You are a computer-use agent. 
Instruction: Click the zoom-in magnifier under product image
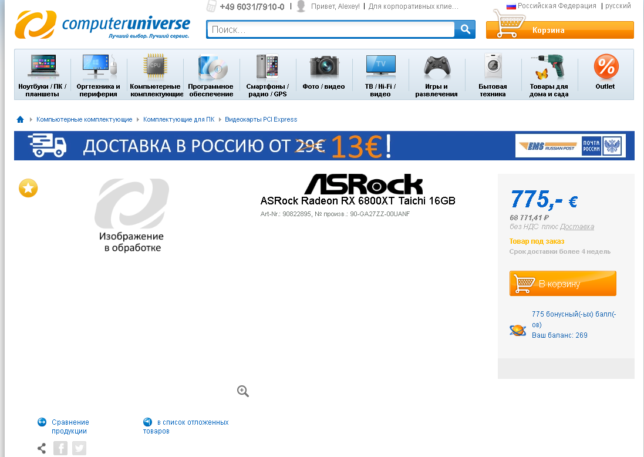coord(243,391)
